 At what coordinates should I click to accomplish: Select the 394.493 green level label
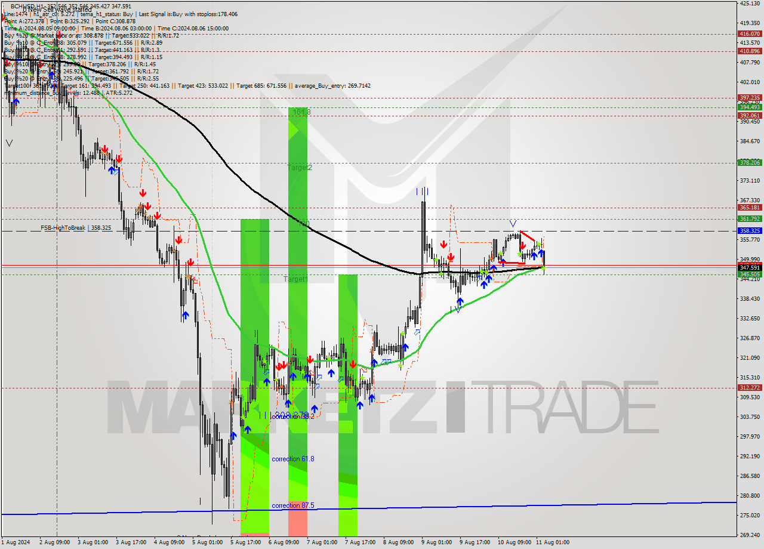tap(749, 107)
